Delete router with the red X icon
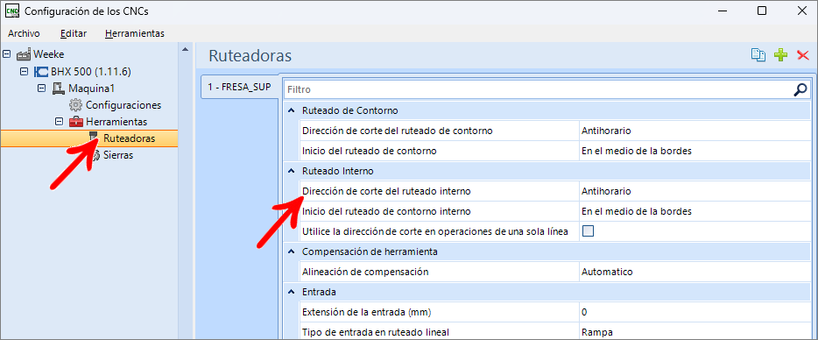Viewport: 818px width, 340px height. point(803,55)
